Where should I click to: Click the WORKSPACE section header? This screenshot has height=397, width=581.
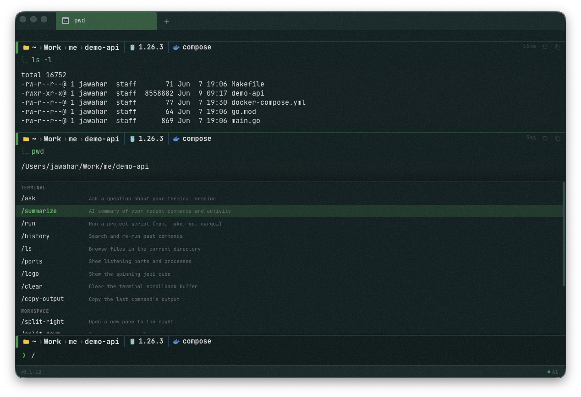click(x=35, y=311)
